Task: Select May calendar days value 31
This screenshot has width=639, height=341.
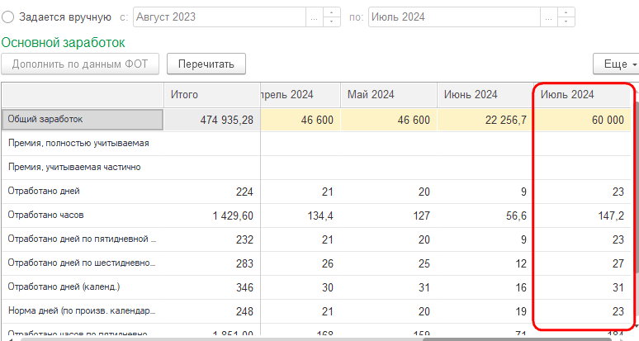Action: coord(389,287)
